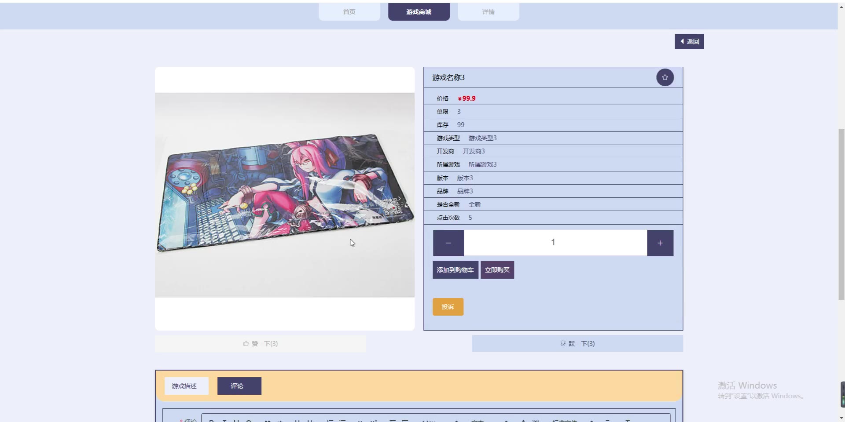Decrease the quantity with the minus button

(448, 243)
